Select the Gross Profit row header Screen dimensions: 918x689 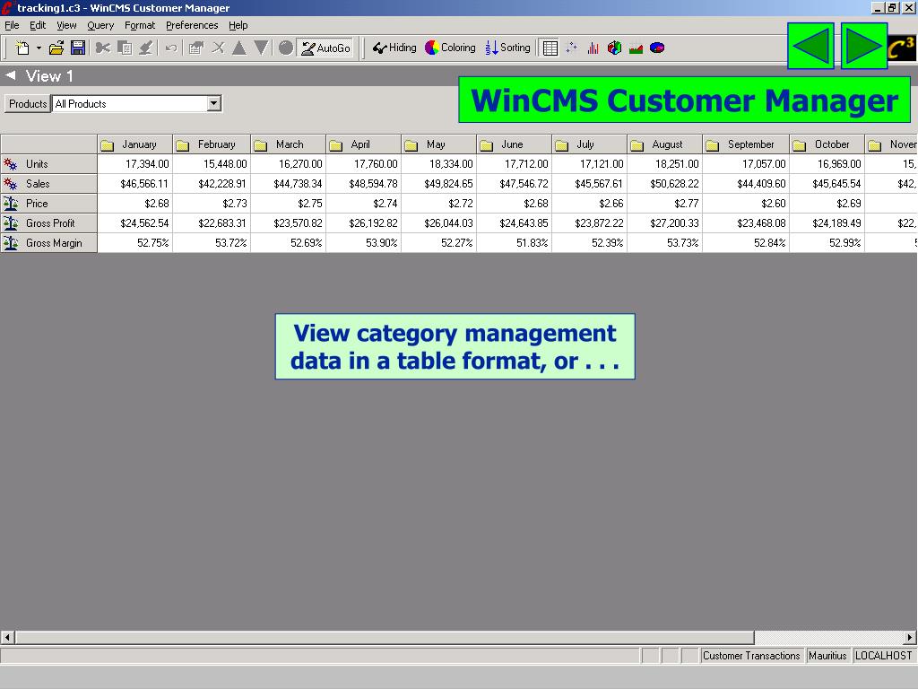(48, 223)
